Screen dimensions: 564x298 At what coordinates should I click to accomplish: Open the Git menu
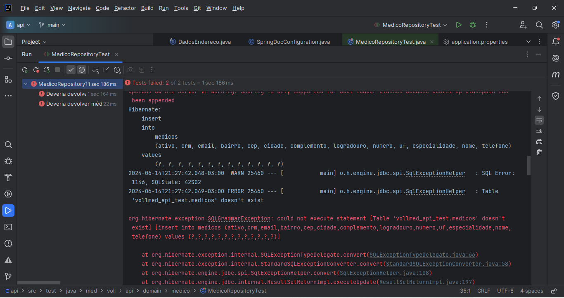(x=197, y=8)
